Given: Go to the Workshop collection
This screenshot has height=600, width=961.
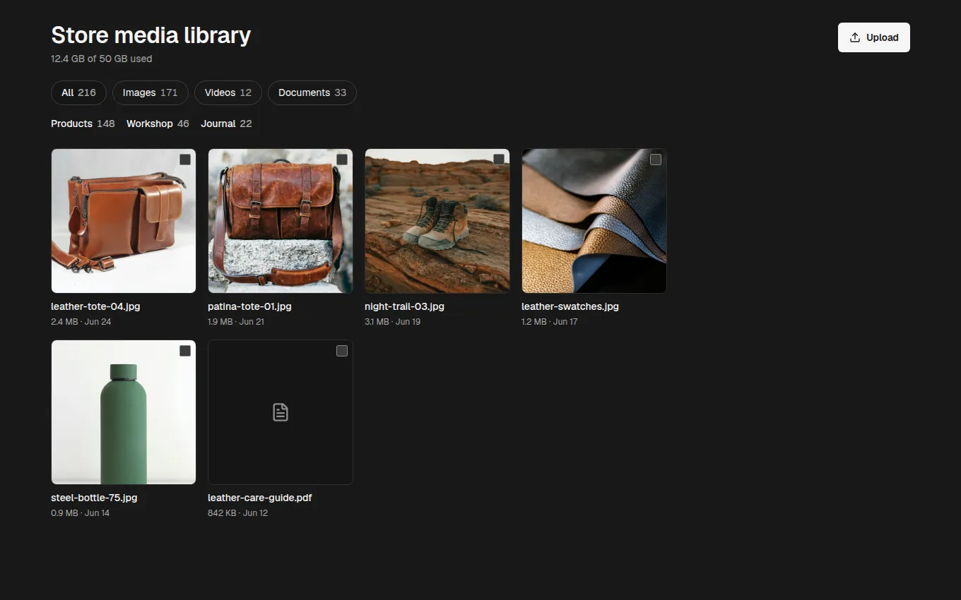Looking at the screenshot, I should tap(158, 124).
